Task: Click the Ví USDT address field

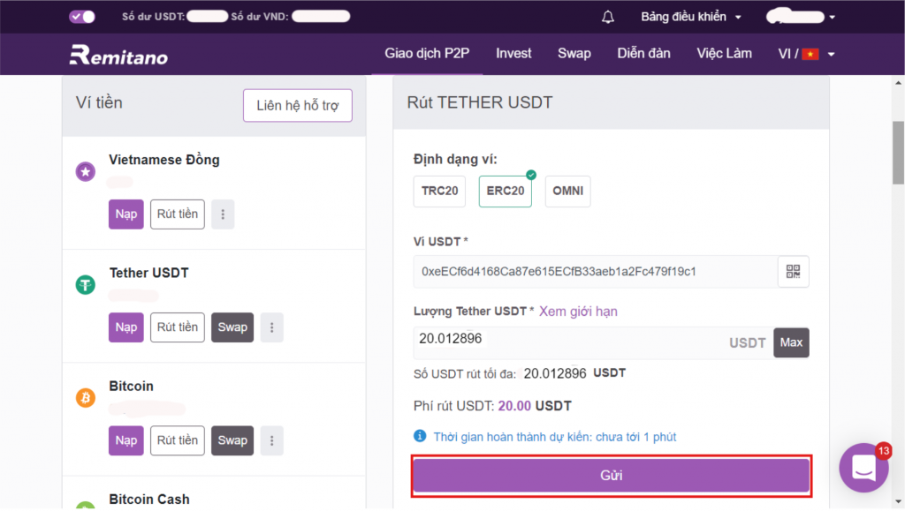Action: pos(595,271)
